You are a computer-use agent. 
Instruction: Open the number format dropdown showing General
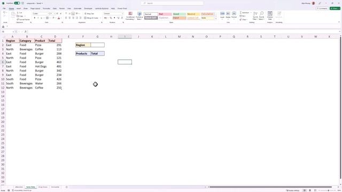point(113,13)
